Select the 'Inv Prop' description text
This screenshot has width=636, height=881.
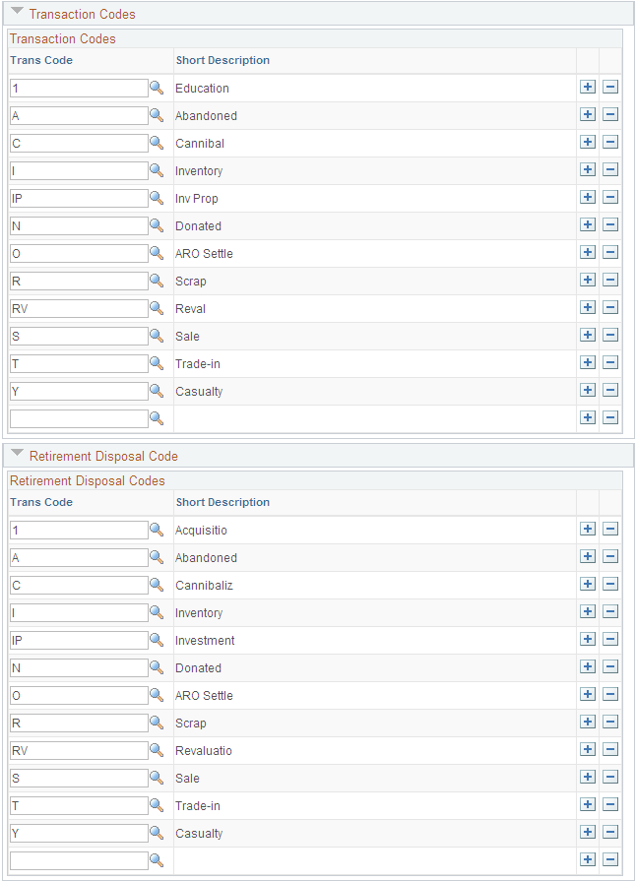point(197,199)
